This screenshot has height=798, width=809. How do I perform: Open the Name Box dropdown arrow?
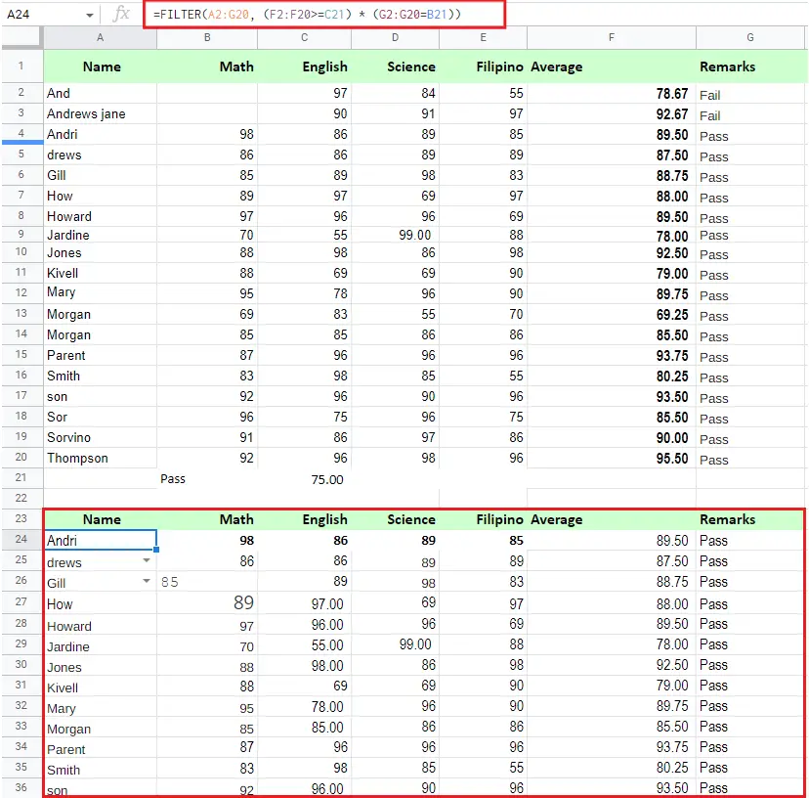point(90,16)
